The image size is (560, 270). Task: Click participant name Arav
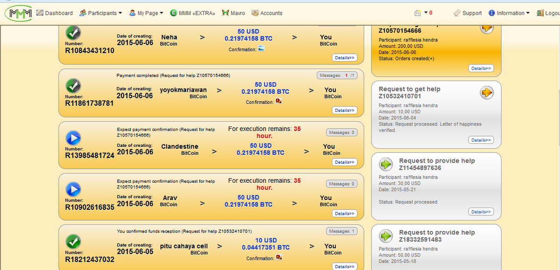tap(170, 198)
